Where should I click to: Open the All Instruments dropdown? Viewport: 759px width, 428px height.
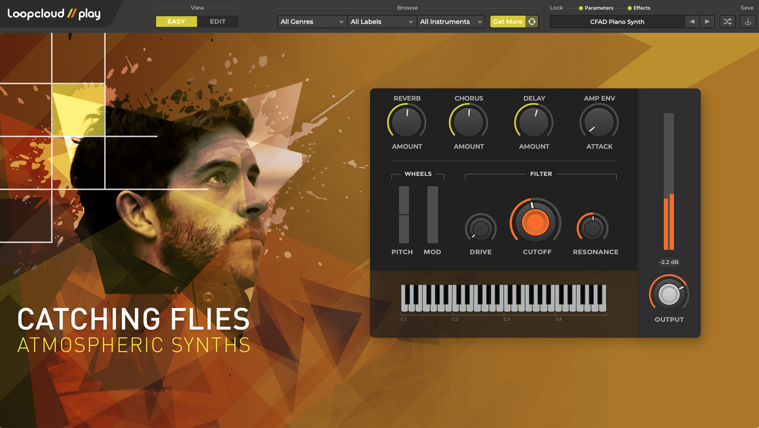[451, 22]
